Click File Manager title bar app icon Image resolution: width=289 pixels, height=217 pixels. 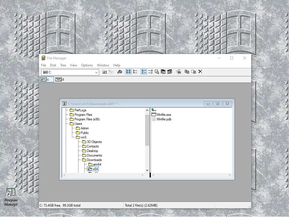tap(43, 58)
